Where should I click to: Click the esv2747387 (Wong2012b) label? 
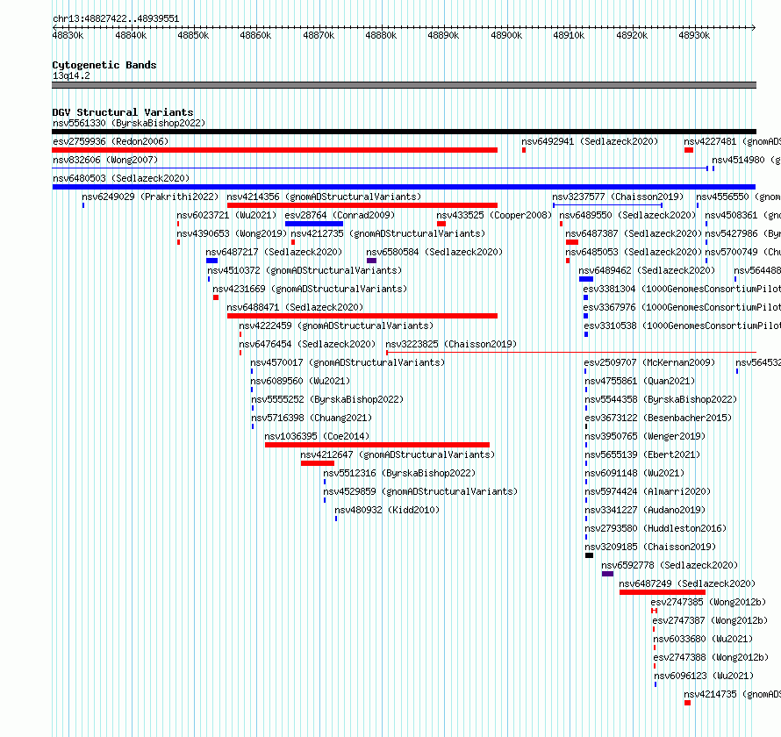pyautogui.click(x=710, y=620)
